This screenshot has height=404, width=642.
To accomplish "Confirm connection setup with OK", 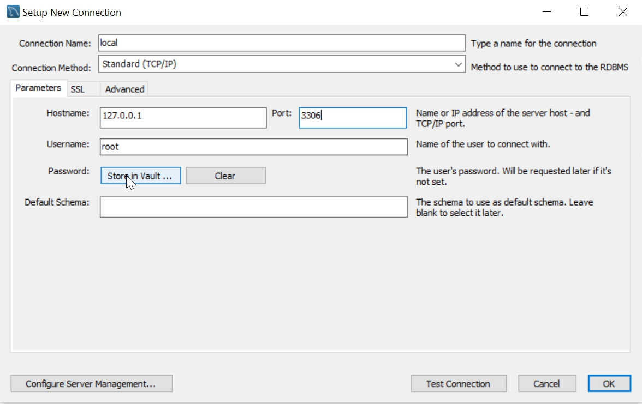I will pos(609,383).
